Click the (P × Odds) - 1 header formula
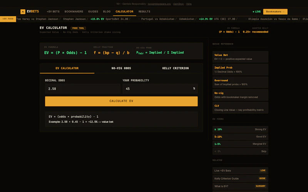Screen dimensions: 308x192 tap(229, 32)
